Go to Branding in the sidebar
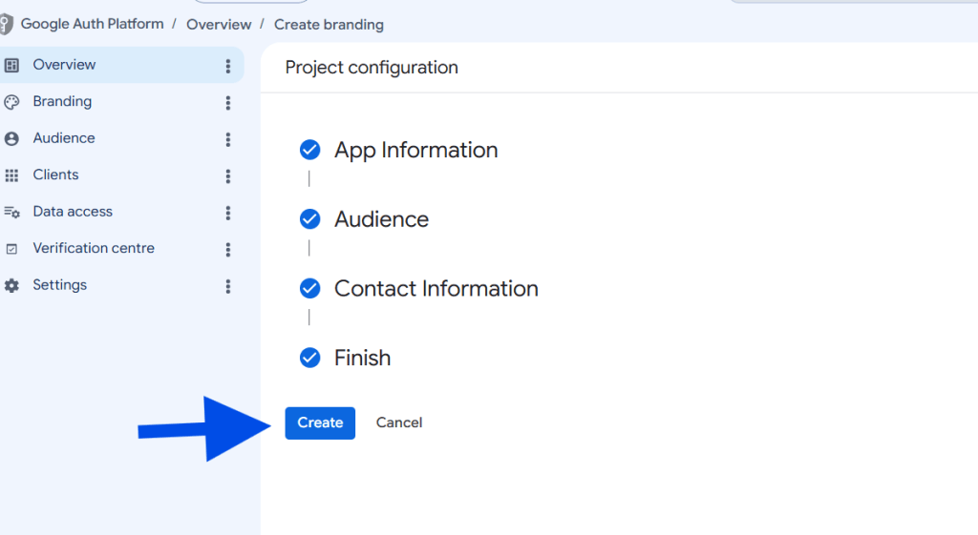Image resolution: width=978 pixels, height=535 pixels. click(62, 101)
